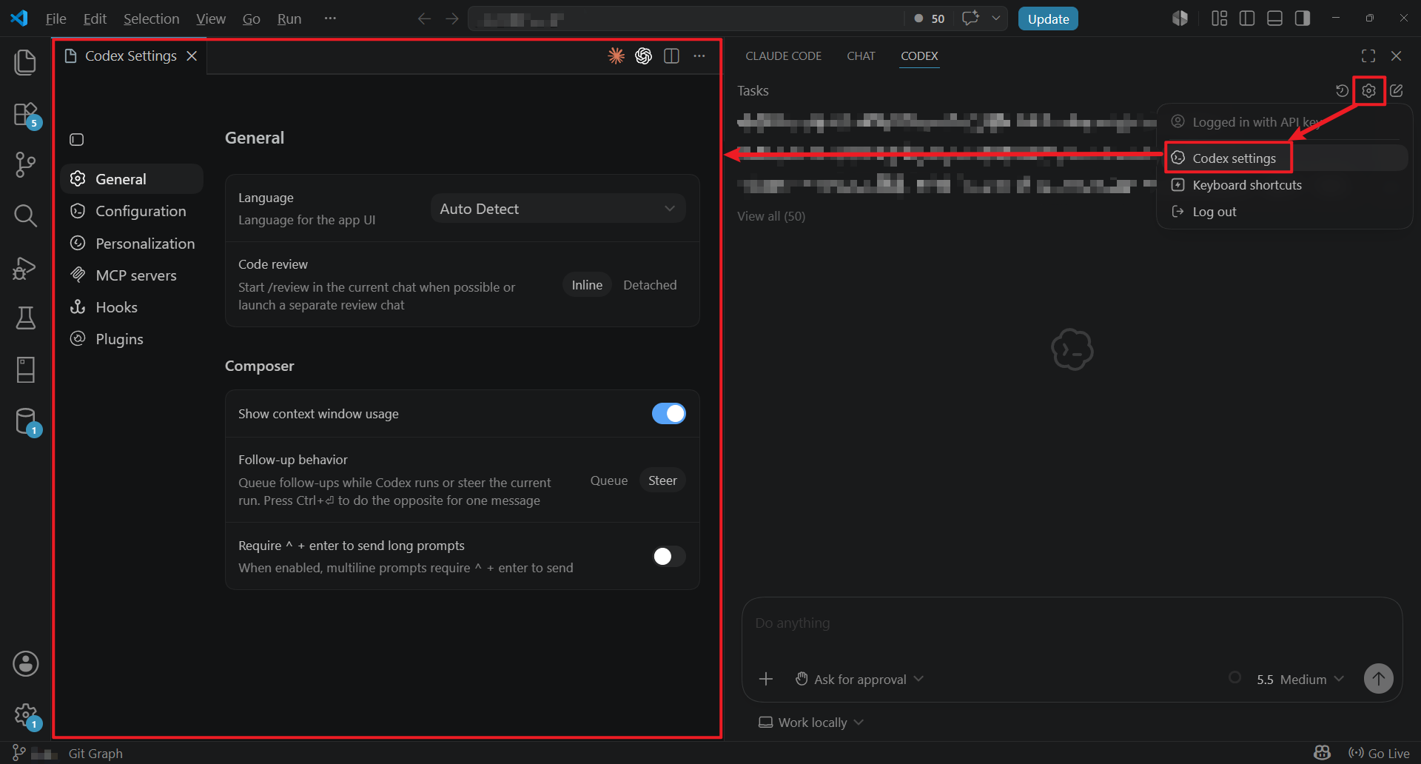Click the Claude starburst icon in editor toolbar
This screenshot has width=1421, height=764.
tap(616, 56)
